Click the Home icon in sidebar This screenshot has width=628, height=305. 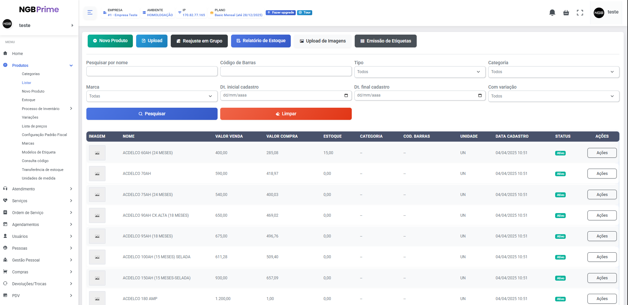[5, 53]
